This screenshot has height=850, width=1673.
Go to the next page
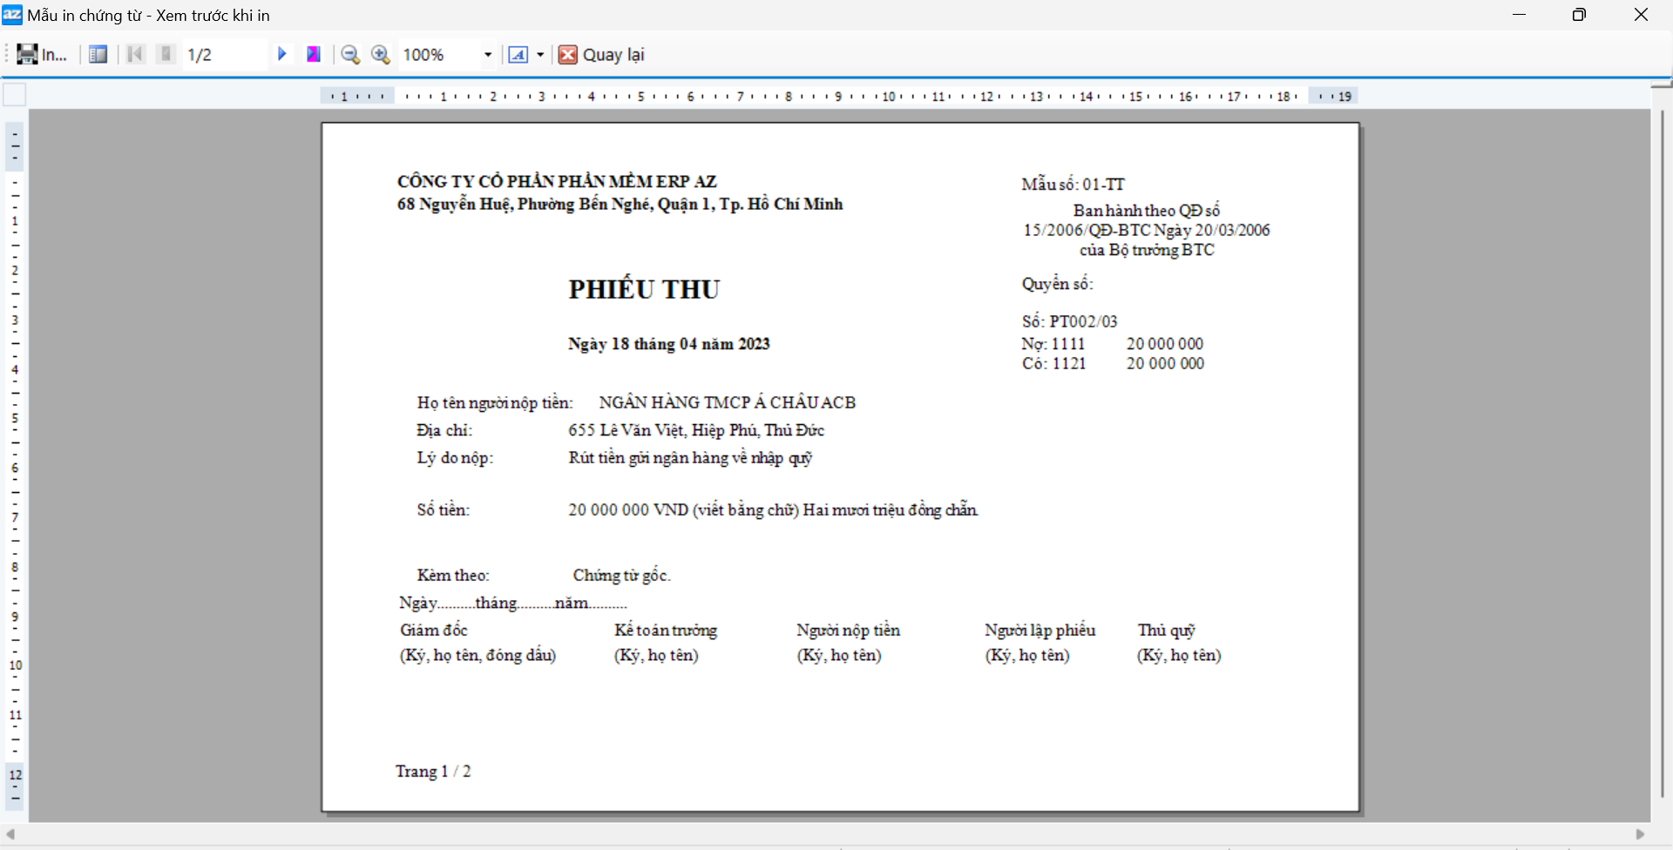point(281,55)
